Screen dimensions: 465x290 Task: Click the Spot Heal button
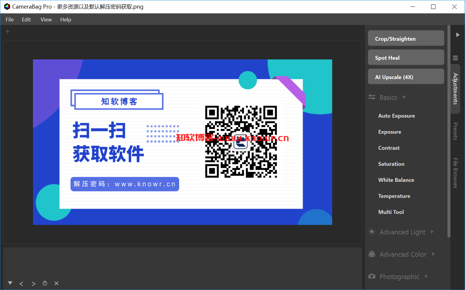(406, 57)
